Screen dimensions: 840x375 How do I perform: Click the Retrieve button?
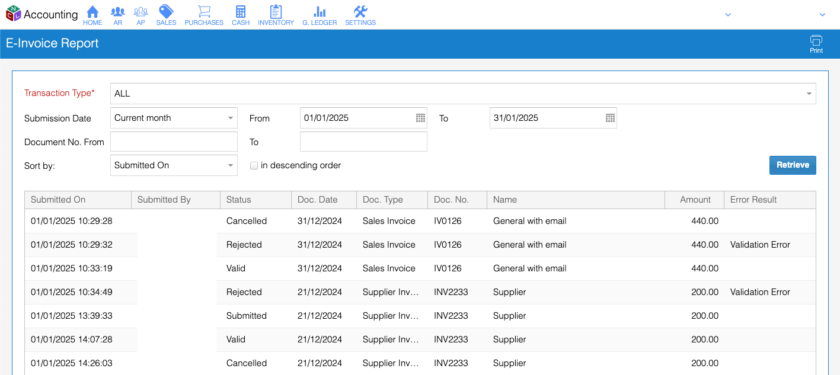point(793,165)
